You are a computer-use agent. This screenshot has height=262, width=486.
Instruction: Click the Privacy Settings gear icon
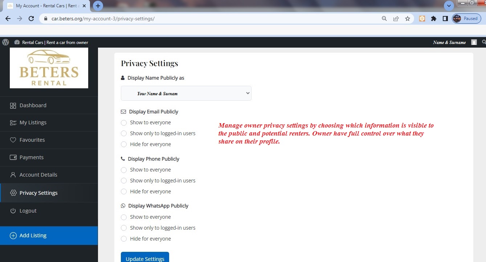[x=13, y=193]
